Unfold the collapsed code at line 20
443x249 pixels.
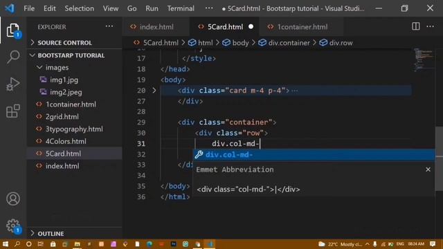pyautogui.click(x=154, y=91)
